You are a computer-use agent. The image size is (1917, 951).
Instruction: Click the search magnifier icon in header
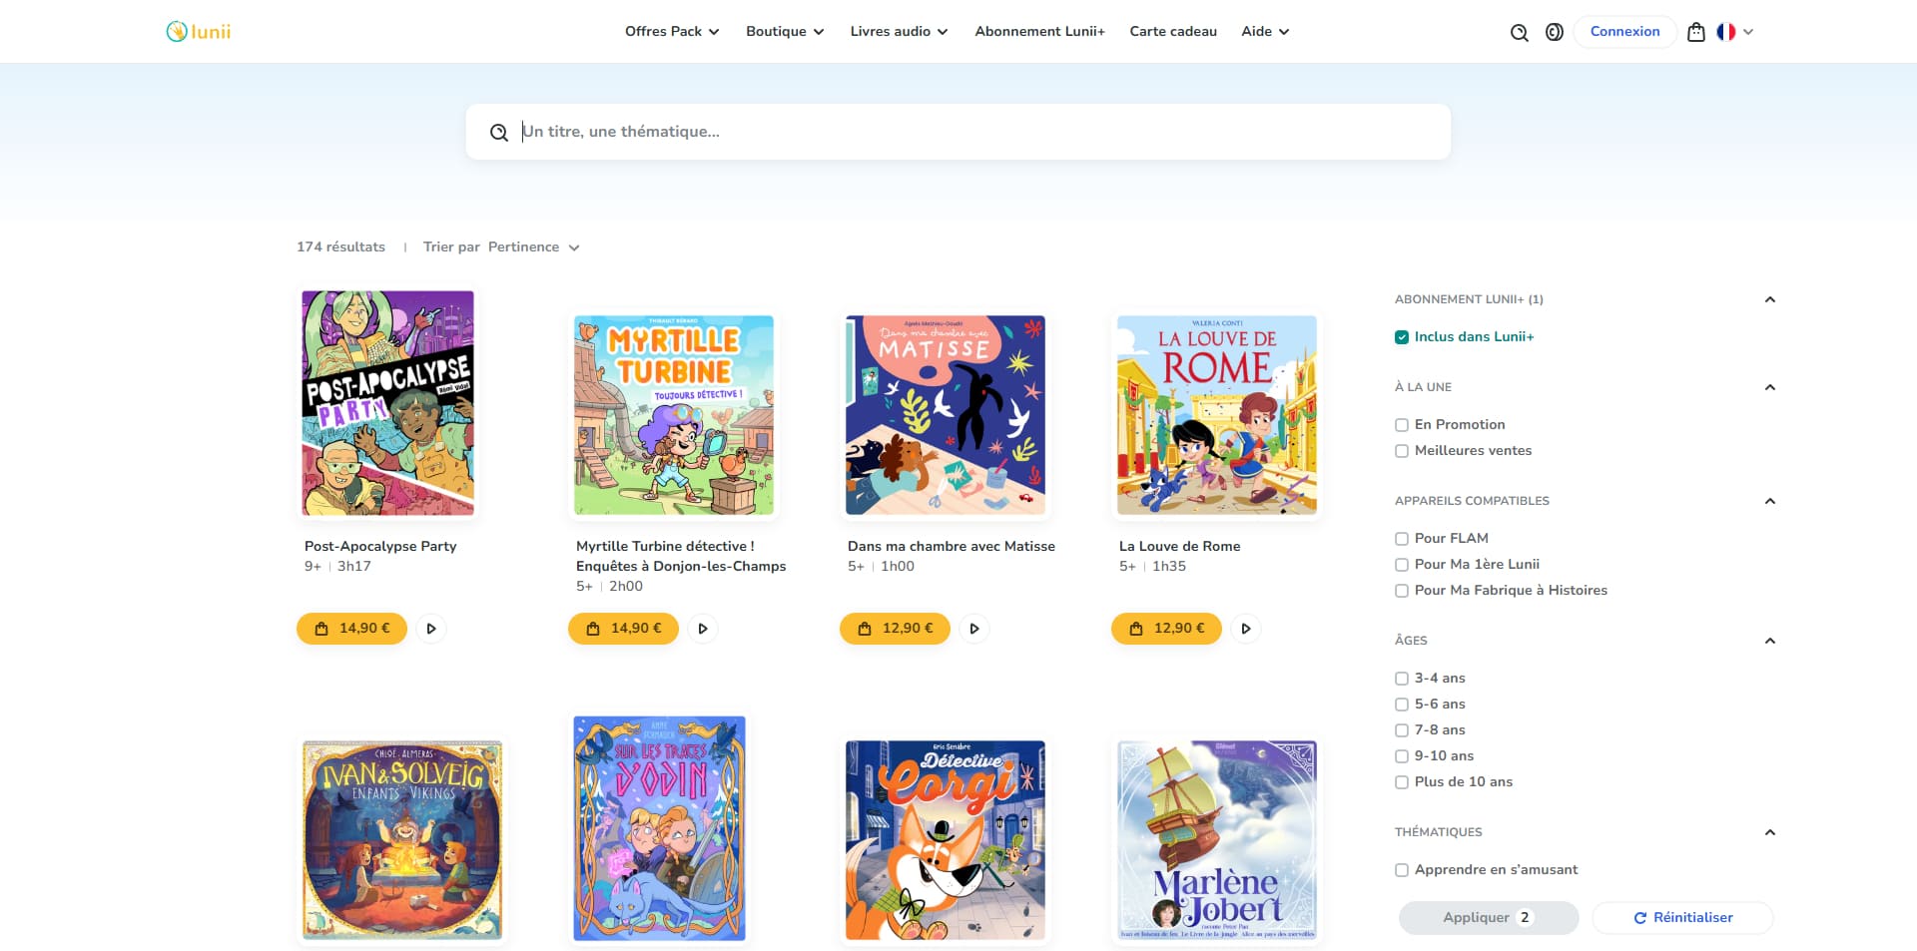pos(1519,32)
